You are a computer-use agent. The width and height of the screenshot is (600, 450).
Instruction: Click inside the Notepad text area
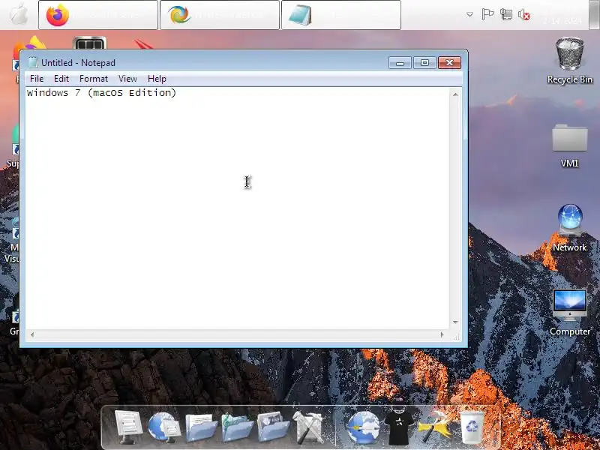coord(237,208)
